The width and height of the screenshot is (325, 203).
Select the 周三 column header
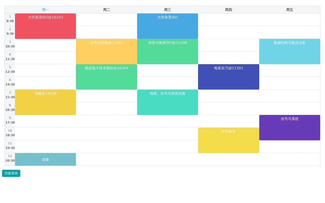click(168, 10)
